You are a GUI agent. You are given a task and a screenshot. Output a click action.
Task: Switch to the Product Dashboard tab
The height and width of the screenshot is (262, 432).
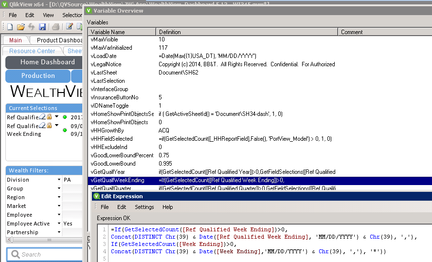pyautogui.click(x=60, y=40)
